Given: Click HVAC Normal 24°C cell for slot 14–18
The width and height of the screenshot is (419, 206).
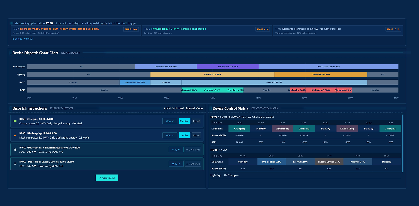Looking at the screenshot, I should pos(358,162).
